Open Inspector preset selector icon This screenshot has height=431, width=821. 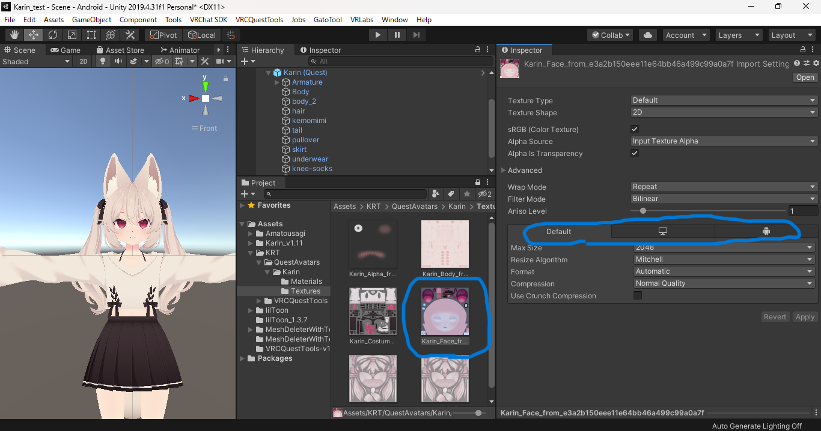click(x=807, y=63)
